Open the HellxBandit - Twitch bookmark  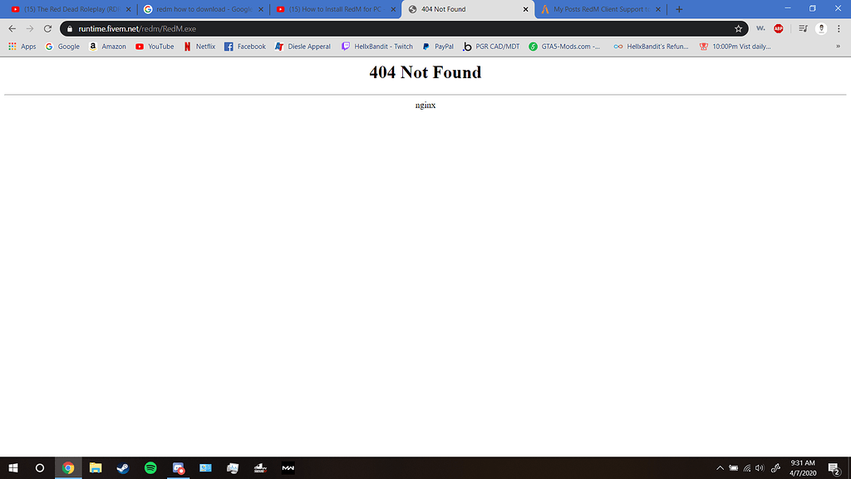pos(378,46)
